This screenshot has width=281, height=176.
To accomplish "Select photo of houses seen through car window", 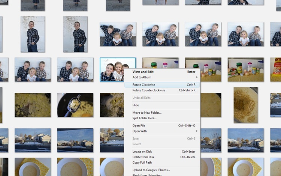I will click(x=75, y=140).
